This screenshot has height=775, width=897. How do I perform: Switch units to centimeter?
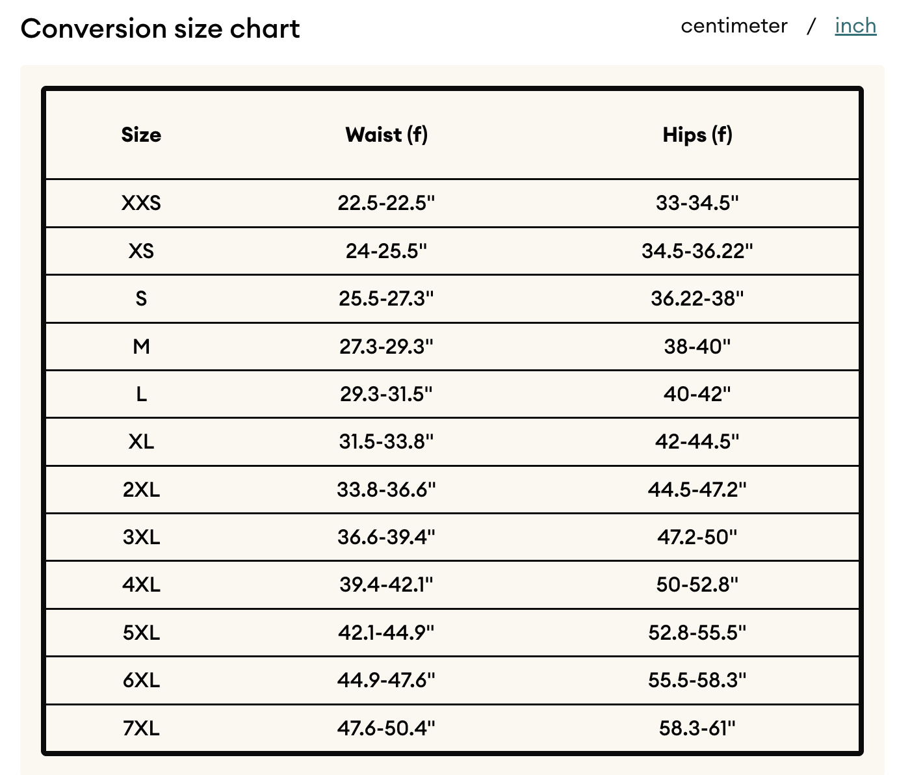(x=734, y=26)
